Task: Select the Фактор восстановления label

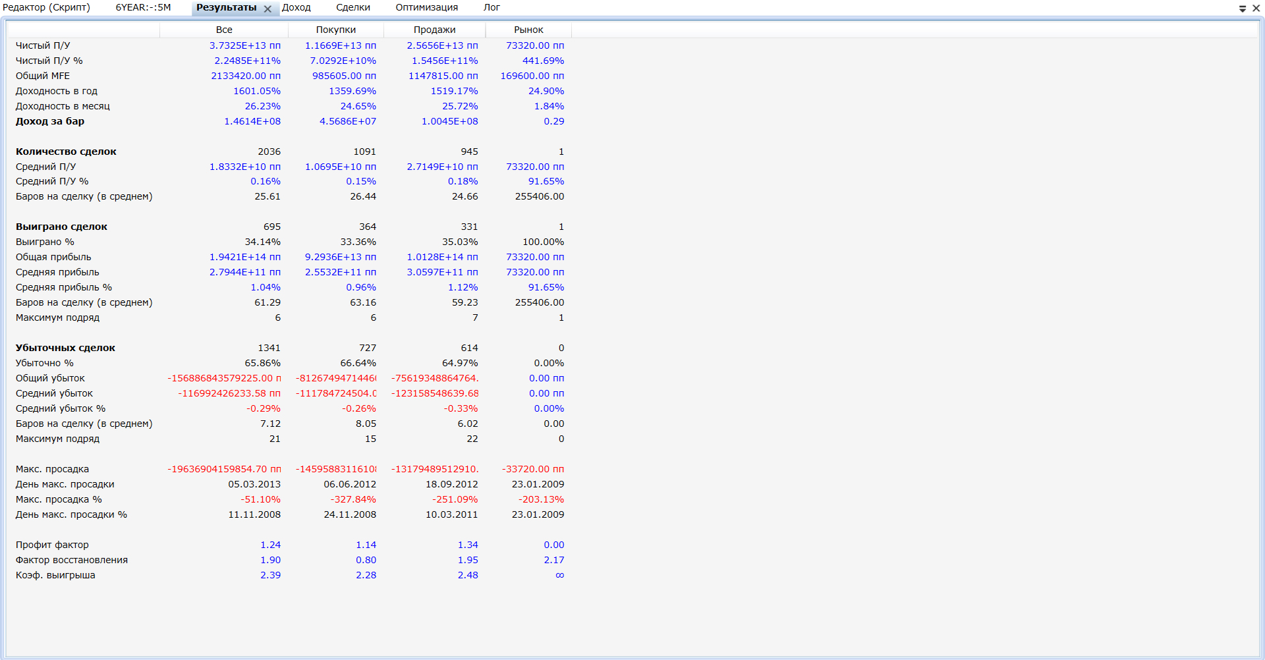Action: click(x=72, y=560)
